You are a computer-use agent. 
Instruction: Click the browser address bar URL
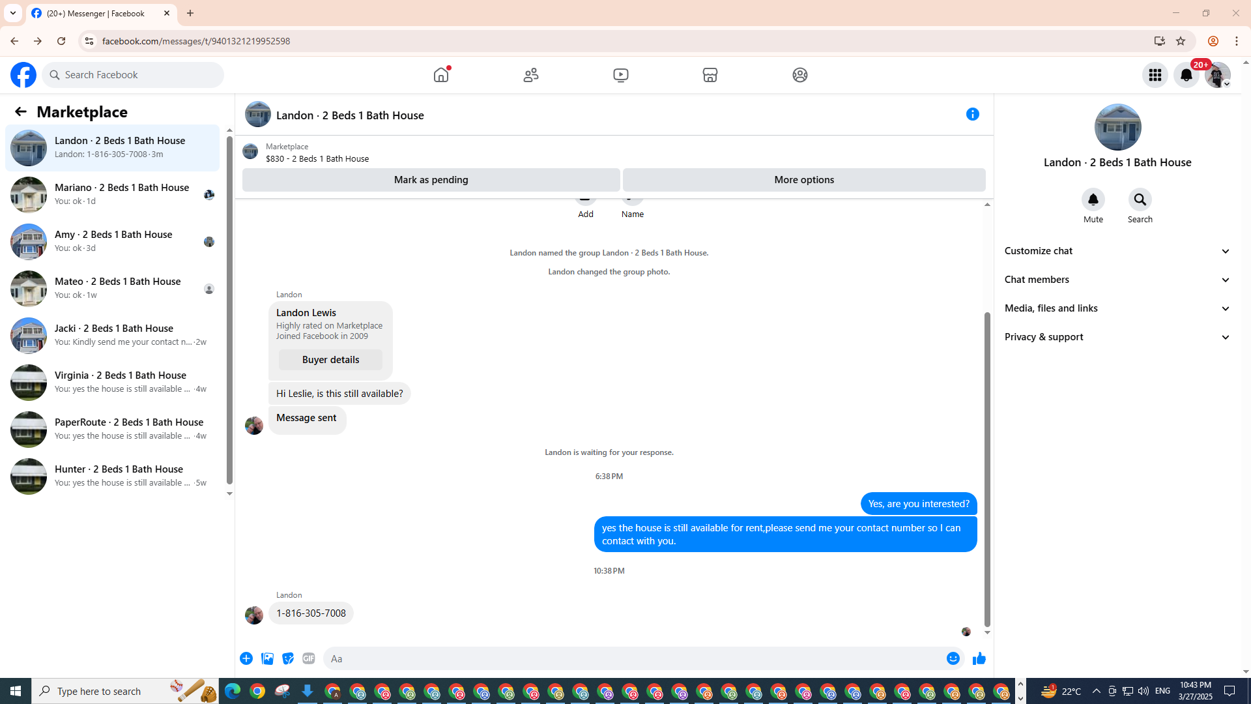click(x=196, y=41)
